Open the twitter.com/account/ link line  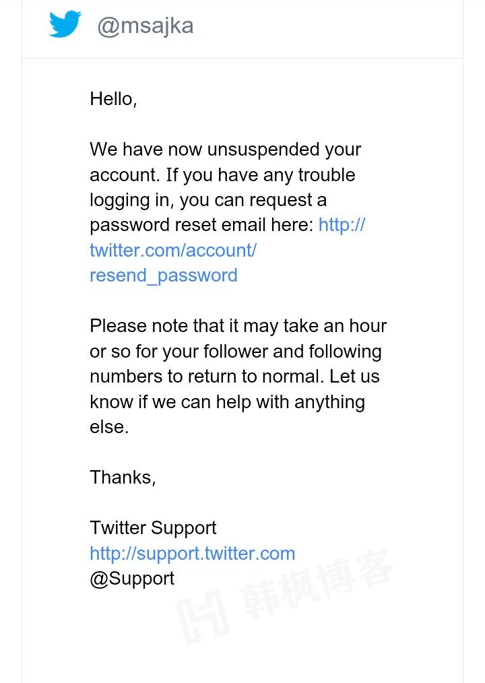click(x=173, y=251)
